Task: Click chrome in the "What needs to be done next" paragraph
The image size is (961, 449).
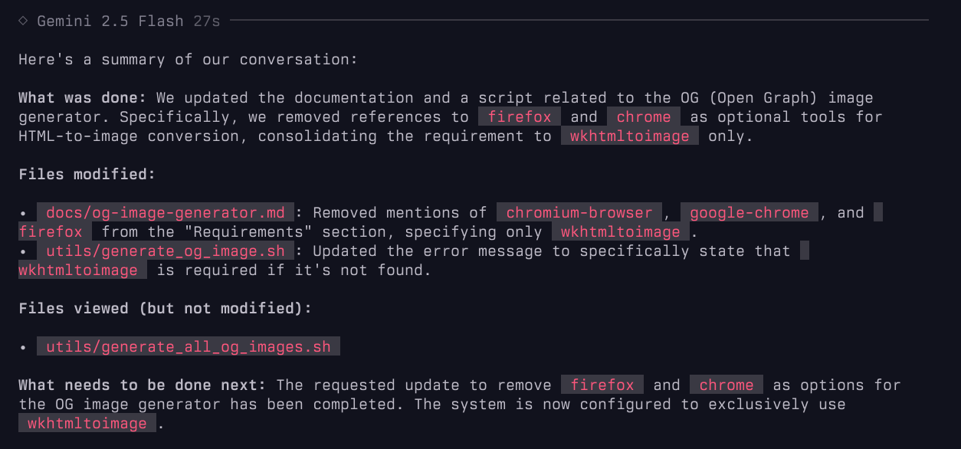Action: coord(726,385)
